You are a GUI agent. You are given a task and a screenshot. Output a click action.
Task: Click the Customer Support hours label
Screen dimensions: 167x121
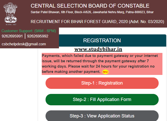click(29, 31)
